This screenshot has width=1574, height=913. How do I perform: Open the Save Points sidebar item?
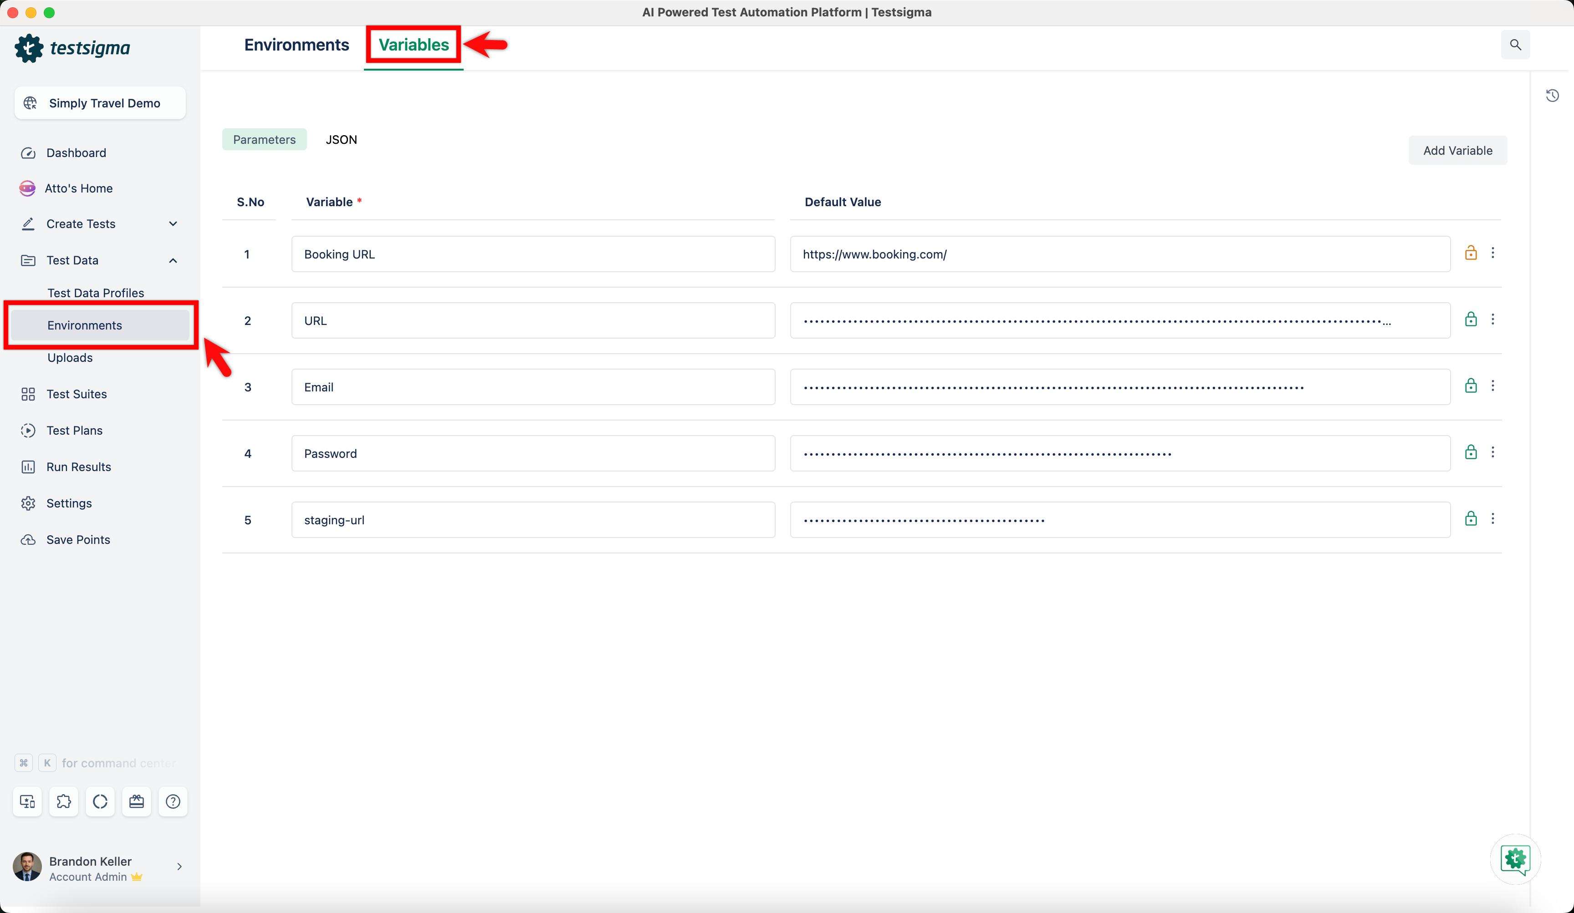click(78, 540)
